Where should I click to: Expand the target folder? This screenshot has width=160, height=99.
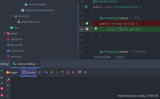point(4,33)
